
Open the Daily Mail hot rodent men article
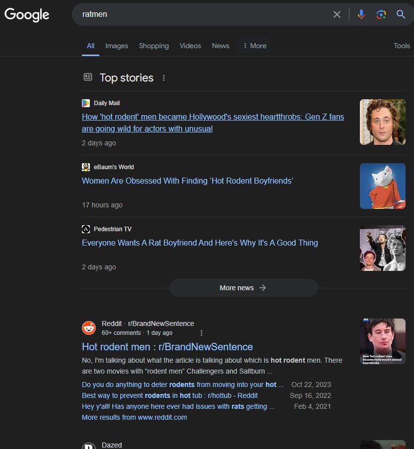pyautogui.click(x=213, y=123)
